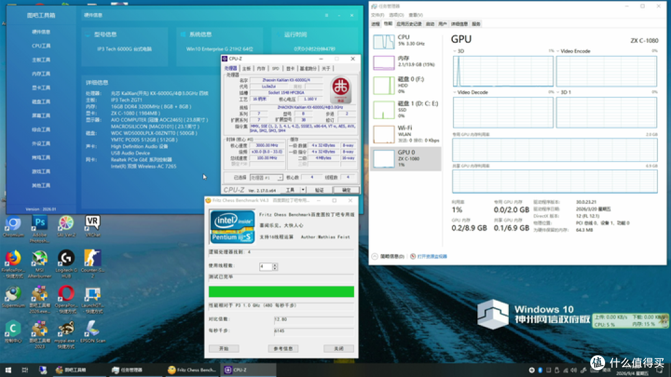Select CPU工具 in toolbox sidebar
Viewport: 671px width, 377px height.
[41, 46]
